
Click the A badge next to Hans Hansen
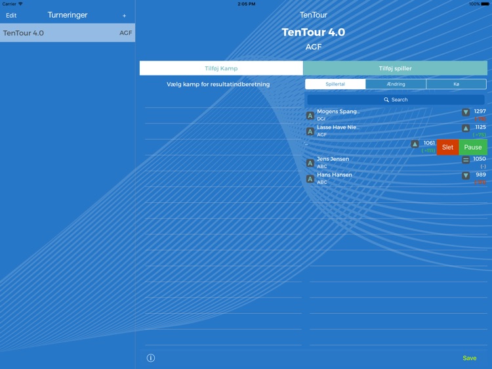pos(310,179)
